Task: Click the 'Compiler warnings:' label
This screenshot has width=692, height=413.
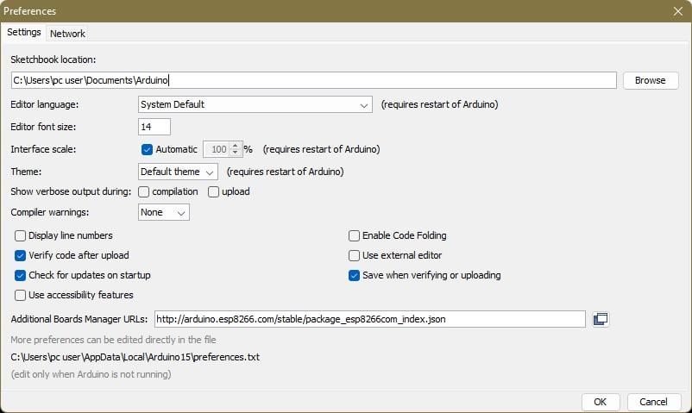Action: pos(50,212)
